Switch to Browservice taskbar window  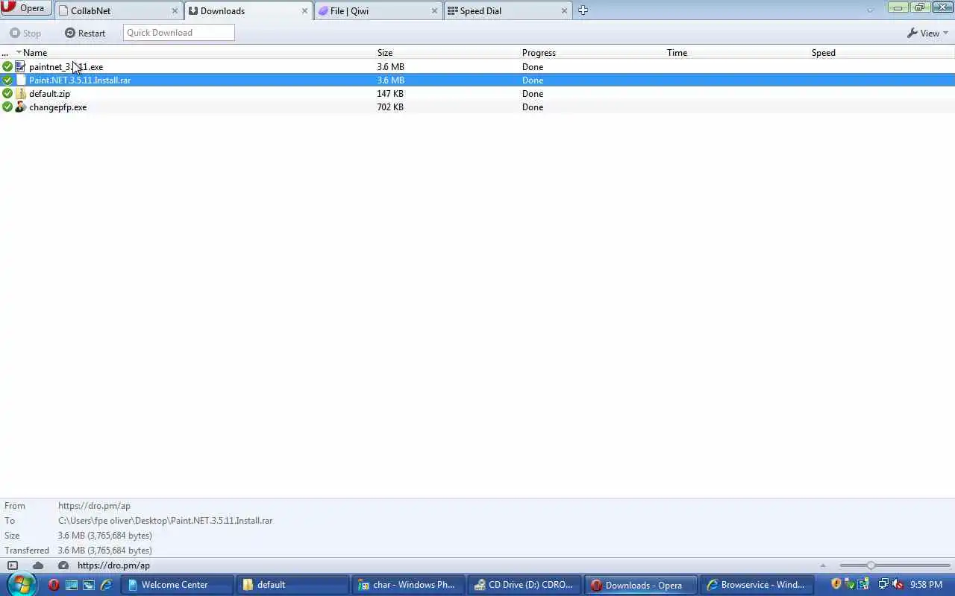click(x=757, y=585)
